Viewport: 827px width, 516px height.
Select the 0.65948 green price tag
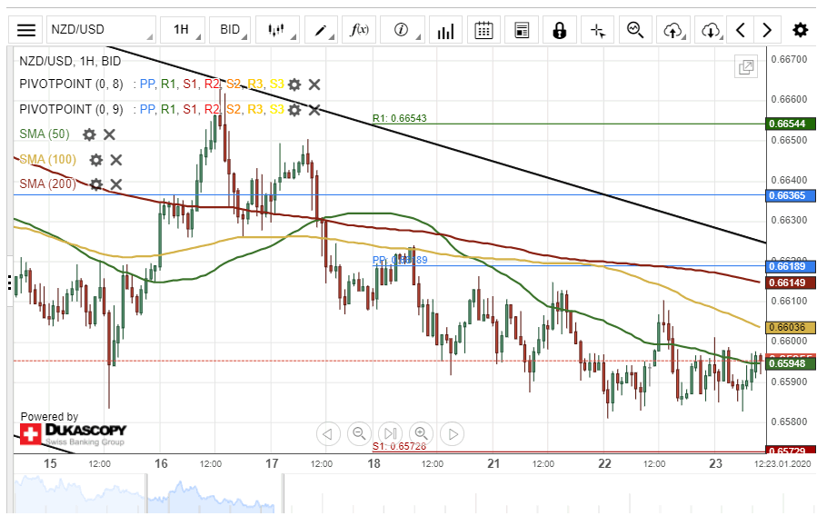pyautogui.click(x=790, y=363)
